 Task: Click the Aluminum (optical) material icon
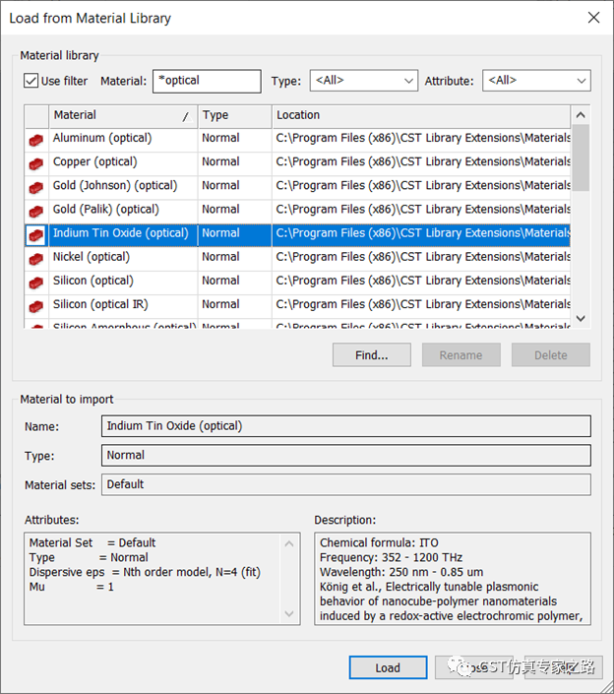(x=35, y=140)
